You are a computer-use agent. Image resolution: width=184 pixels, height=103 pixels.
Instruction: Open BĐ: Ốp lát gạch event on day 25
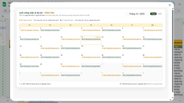tap(91, 57)
